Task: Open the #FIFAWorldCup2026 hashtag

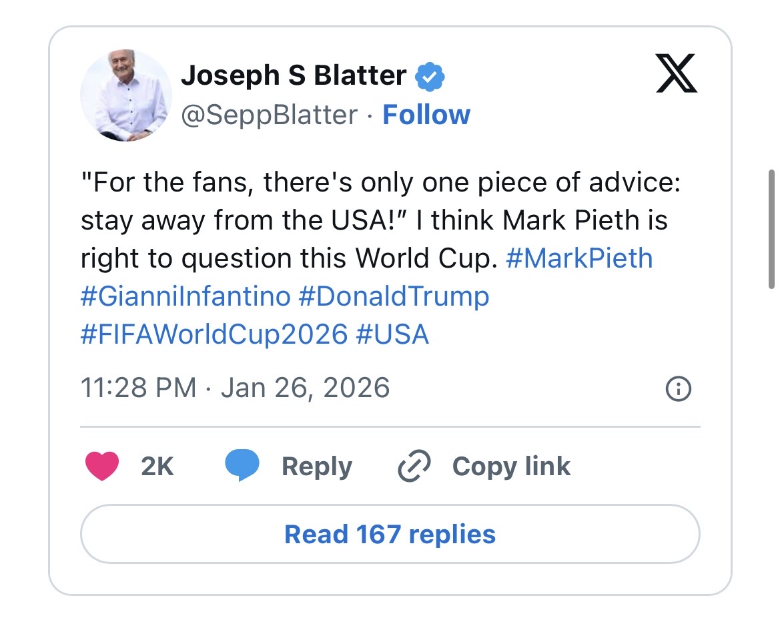Action: click(214, 334)
